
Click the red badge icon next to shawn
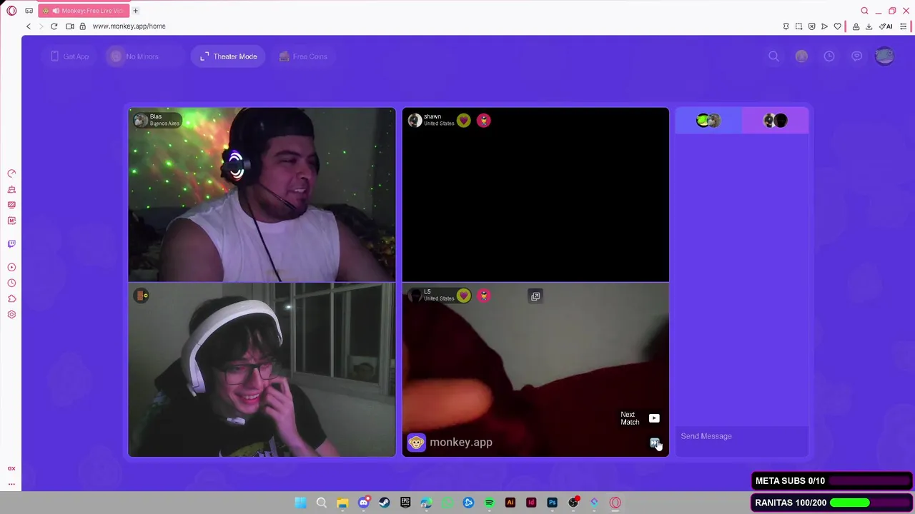pos(484,121)
